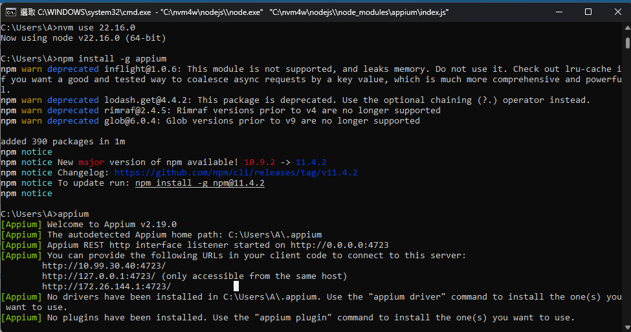Maximize the cmd.exe window
The width and height of the screenshot is (631, 332).
(588, 12)
